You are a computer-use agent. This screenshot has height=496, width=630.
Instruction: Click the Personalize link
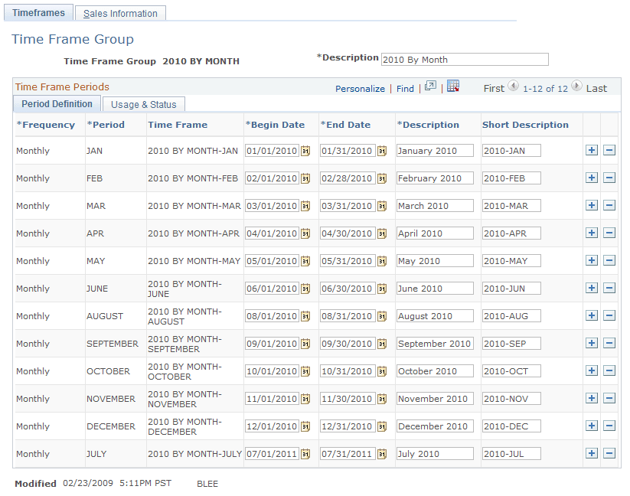360,88
